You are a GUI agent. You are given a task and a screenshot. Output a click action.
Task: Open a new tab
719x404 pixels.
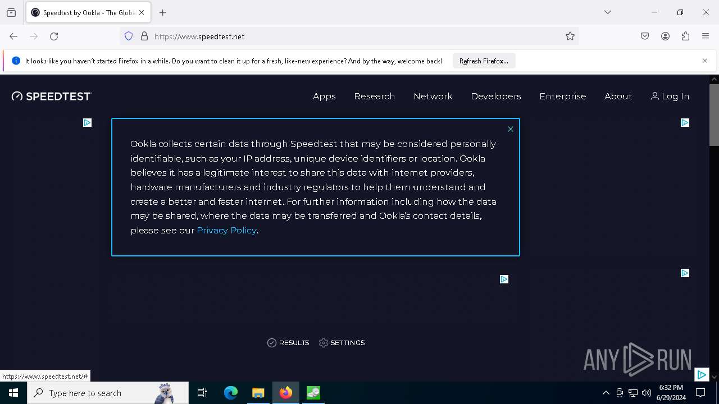[163, 12]
